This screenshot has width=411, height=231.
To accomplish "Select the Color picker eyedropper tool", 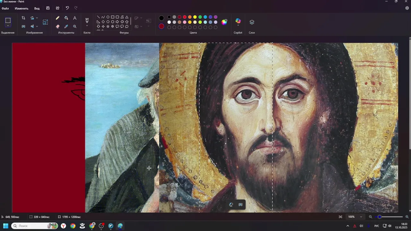I will tap(66, 26).
